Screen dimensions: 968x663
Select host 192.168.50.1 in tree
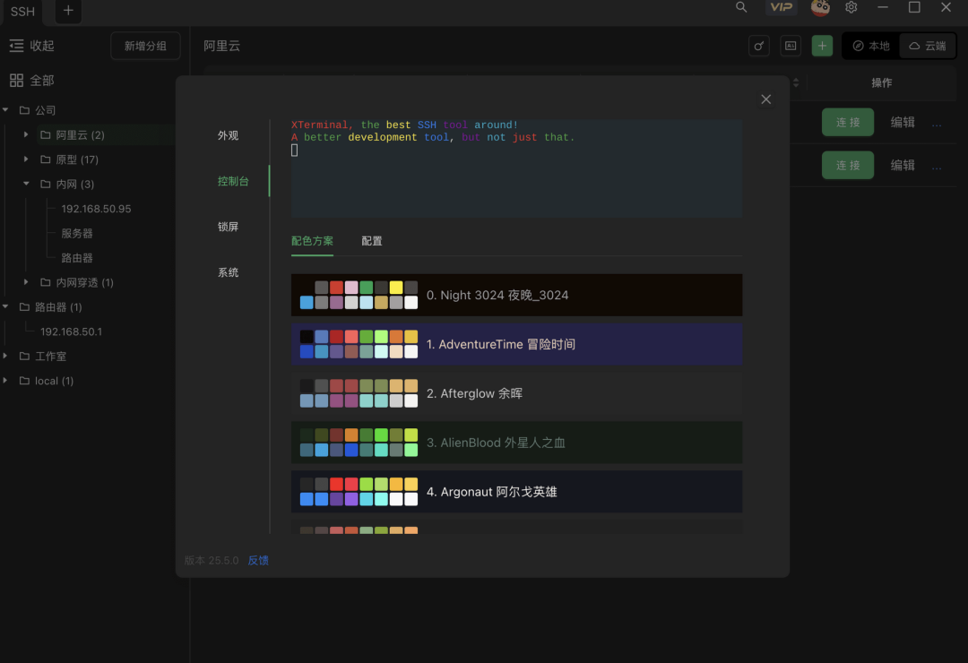pos(71,331)
